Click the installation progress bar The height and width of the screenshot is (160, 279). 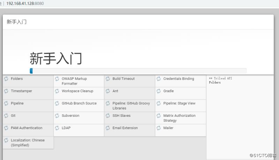138,71
